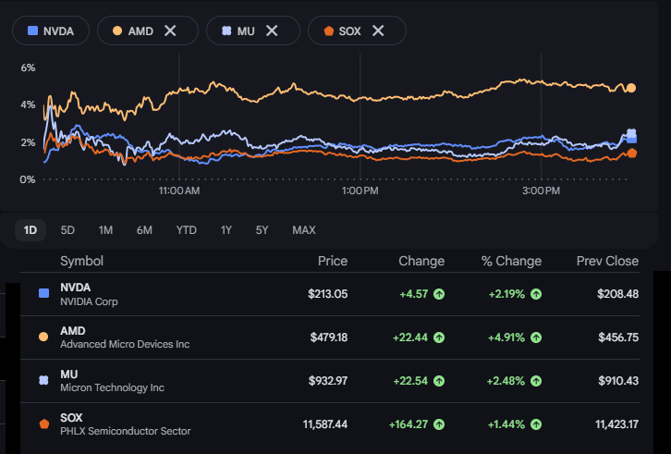Click the NVDA prev close $208.48
Screen dimensions: 671x454
click(618, 294)
